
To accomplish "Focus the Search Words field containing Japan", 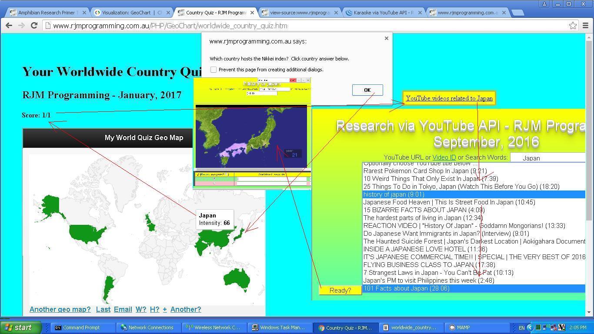I will (547, 158).
